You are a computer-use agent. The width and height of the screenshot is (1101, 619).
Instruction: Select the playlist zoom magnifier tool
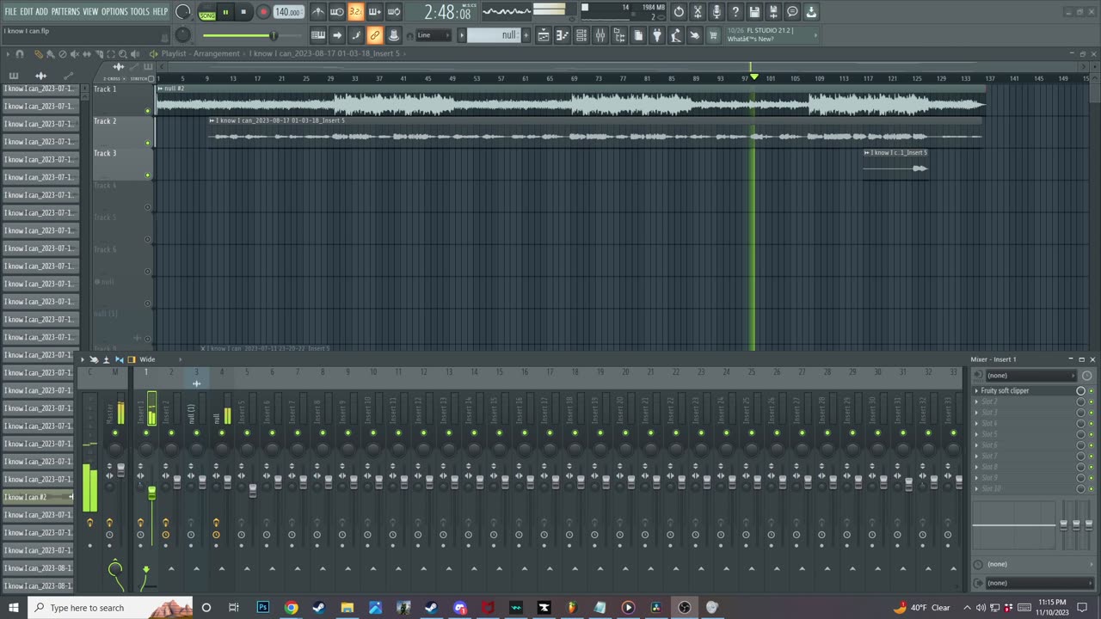coord(123,54)
